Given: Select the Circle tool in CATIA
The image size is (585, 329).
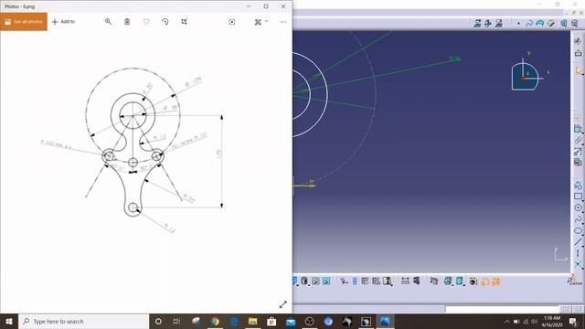Looking at the screenshot, I should click(x=578, y=207).
